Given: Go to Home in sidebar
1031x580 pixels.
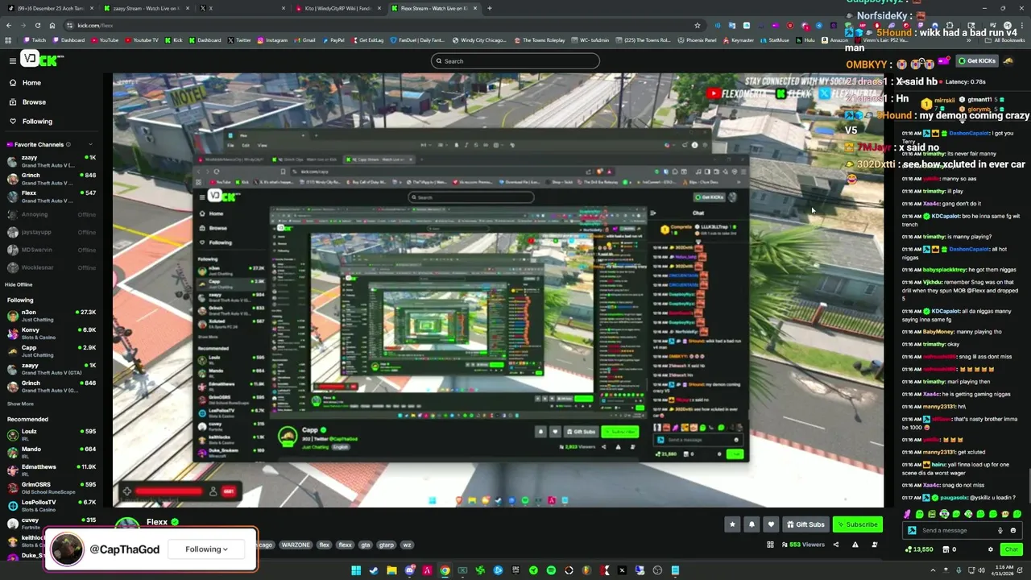Looking at the screenshot, I should pyautogui.click(x=31, y=83).
